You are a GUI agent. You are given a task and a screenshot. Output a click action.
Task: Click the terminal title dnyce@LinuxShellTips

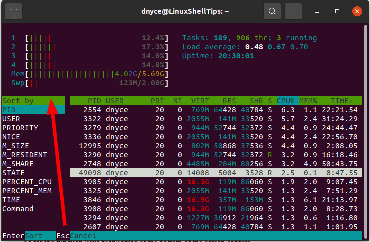[x=185, y=11]
